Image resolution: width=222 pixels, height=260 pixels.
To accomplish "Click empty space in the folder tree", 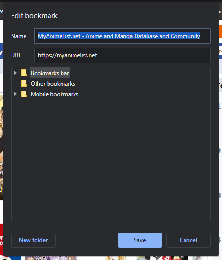I will [x=111, y=157].
